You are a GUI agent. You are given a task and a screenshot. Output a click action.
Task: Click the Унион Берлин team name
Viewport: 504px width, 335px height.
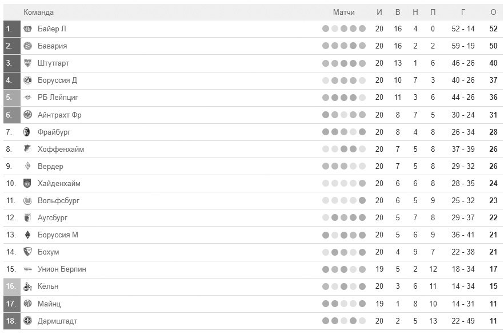(x=62, y=269)
